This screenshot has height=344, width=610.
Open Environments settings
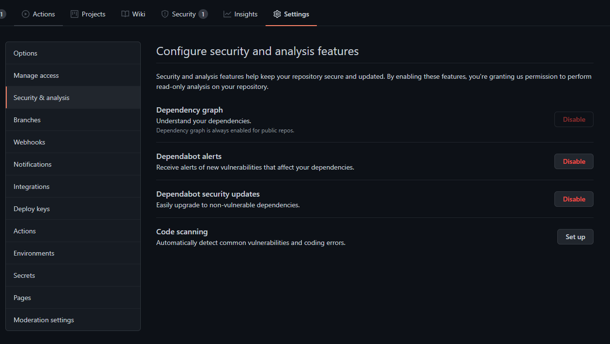[34, 253]
